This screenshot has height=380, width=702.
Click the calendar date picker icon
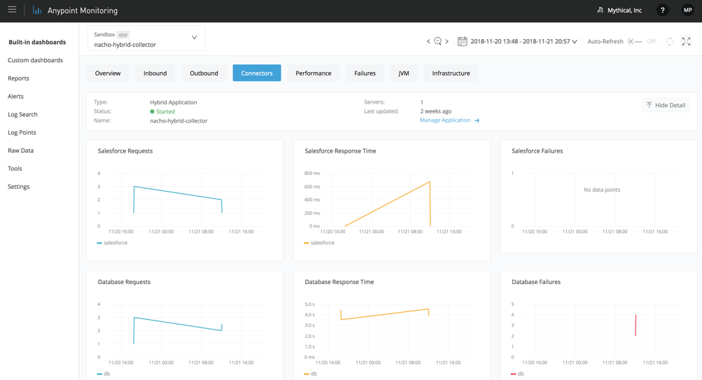coord(462,41)
